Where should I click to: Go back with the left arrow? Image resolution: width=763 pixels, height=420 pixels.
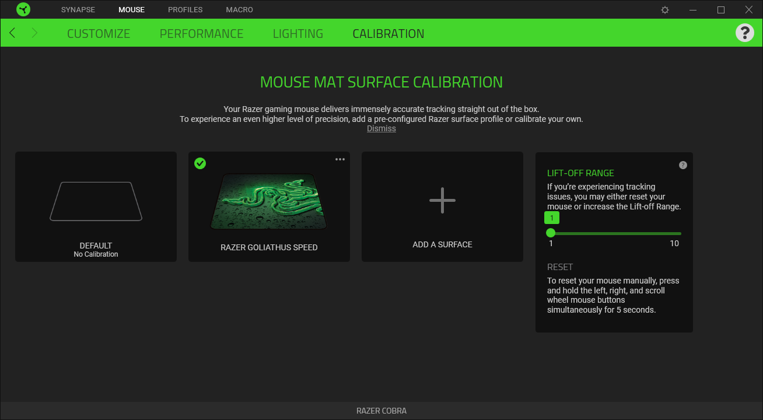12,33
